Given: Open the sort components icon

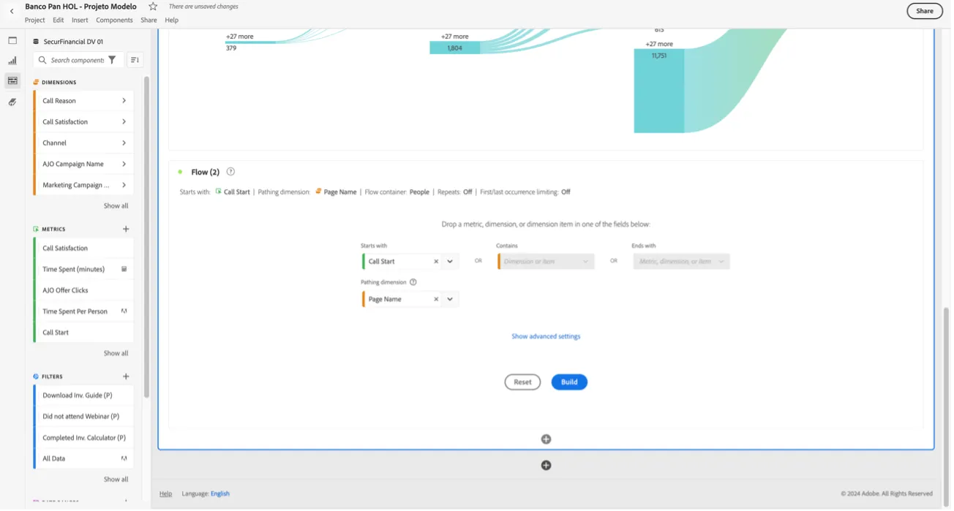Looking at the screenshot, I should [x=135, y=60].
